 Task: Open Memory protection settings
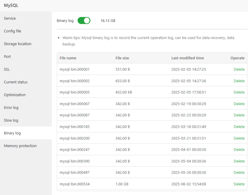coord(20,146)
